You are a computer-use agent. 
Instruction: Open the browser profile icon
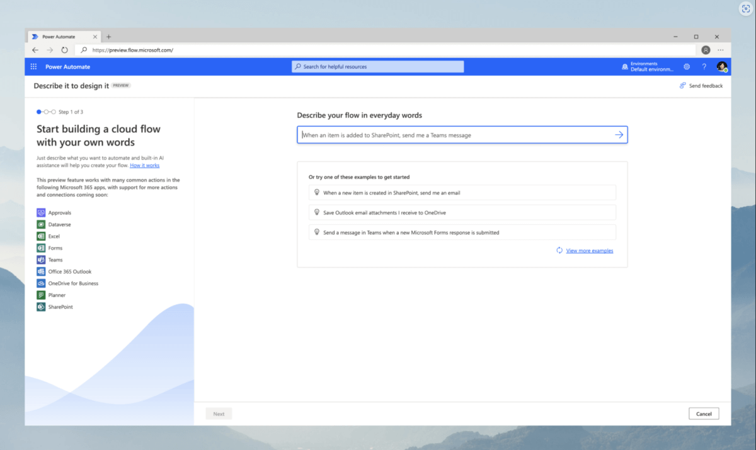point(706,50)
